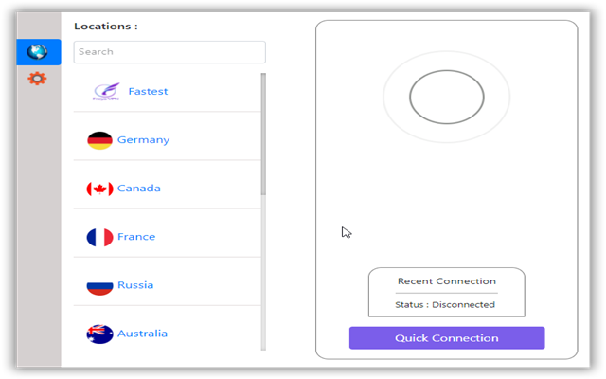The height and width of the screenshot is (379, 606).
Task: Open the globe locations tab
Action: point(38,52)
